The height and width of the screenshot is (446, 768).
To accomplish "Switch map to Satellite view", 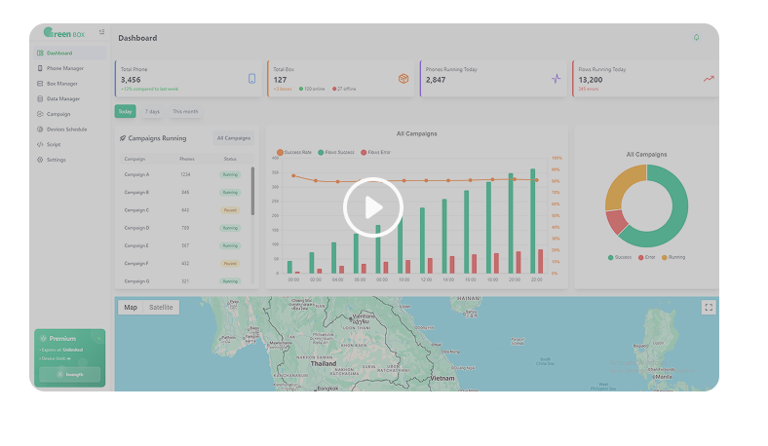I will point(161,308).
